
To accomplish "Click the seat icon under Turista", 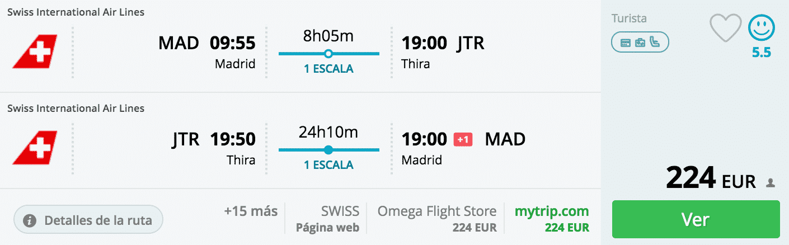I will pyautogui.click(x=655, y=42).
